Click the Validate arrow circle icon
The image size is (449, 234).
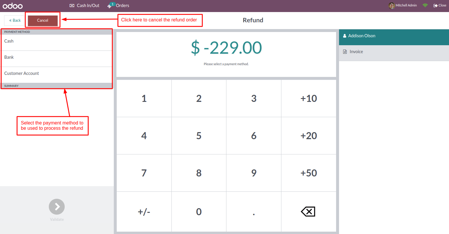pos(57,207)
